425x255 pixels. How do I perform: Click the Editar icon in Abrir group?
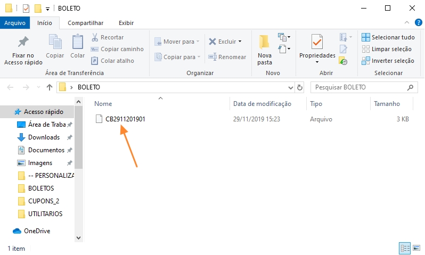tap(344, 49)
